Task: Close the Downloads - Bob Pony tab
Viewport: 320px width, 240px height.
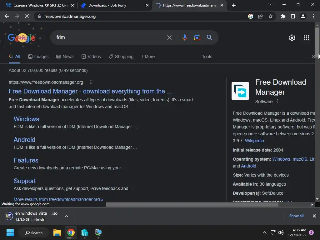Action: coord(147,5)
